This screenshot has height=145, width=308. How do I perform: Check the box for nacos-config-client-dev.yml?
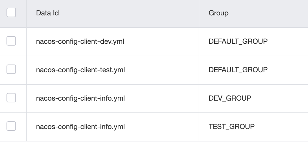[11, 41]
